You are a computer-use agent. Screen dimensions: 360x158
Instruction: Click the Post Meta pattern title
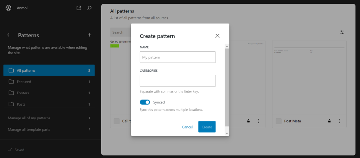(x=292, y=121)
